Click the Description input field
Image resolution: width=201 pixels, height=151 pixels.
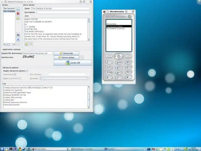coord(63,12)
